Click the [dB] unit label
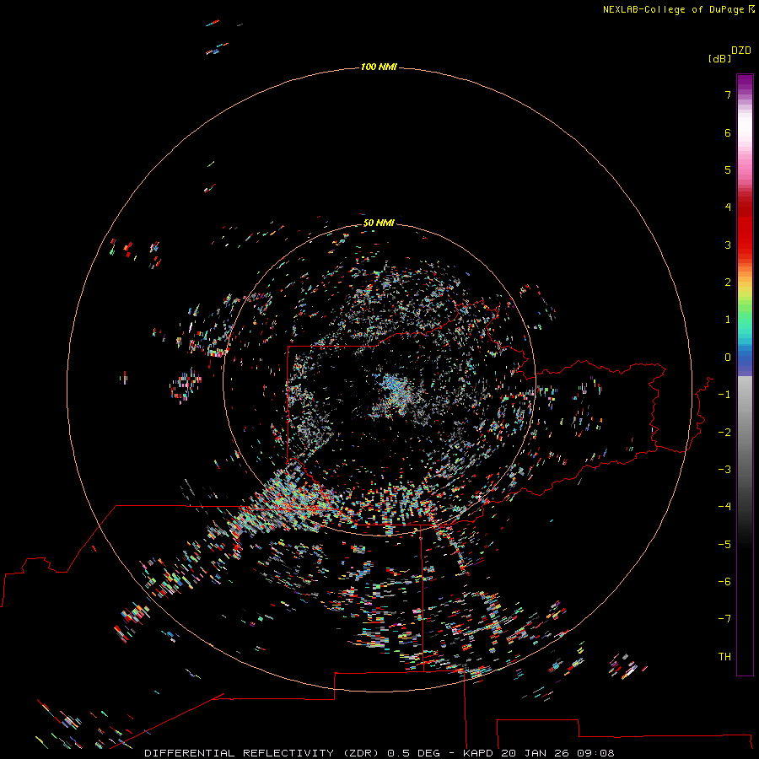Image resolution: width=759 pixels, height=759 pixels. pos(720,58)
